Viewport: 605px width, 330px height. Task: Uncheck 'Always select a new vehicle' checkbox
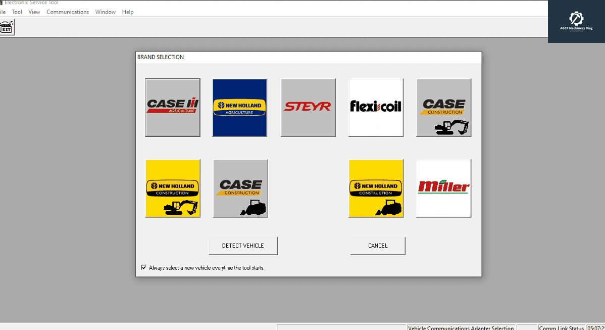144,267
